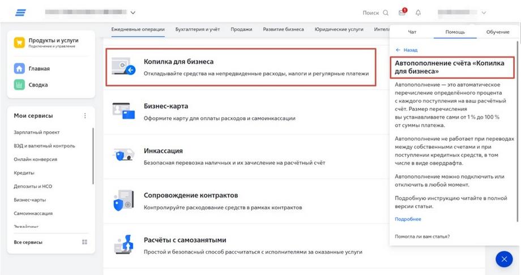Select the Обучение tab
Screen dimensions: 521x275
tap(498, 32)
